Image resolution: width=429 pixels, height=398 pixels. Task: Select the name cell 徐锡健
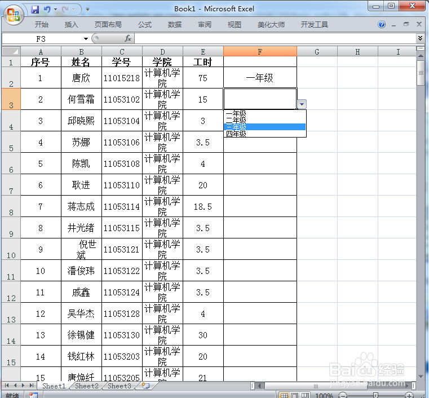[x=81, y=335]
